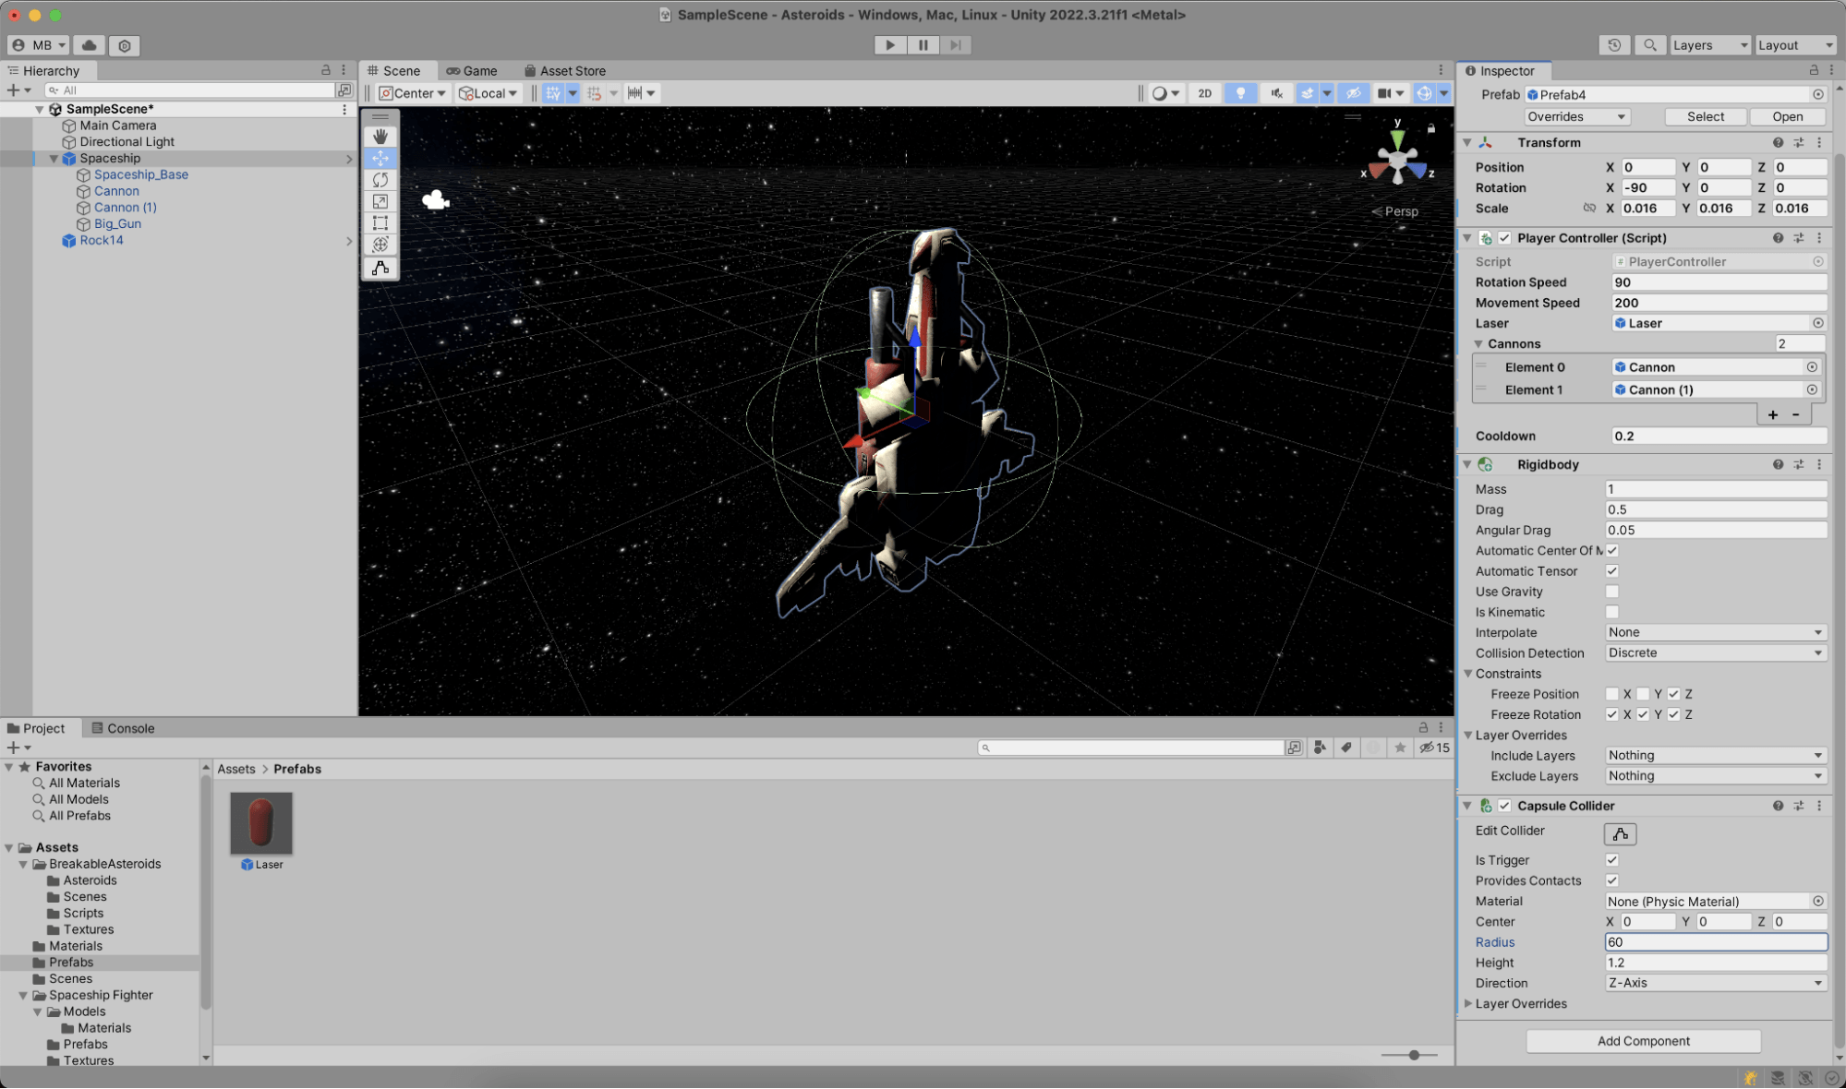
Task: Open the Collision Detection dropdown
Action: point(1715,652)
